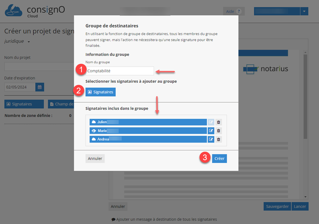Image resolution: width=319 pixels, height=224 pixels.
Task: Open the Aide help button
Action: point(234,11)
